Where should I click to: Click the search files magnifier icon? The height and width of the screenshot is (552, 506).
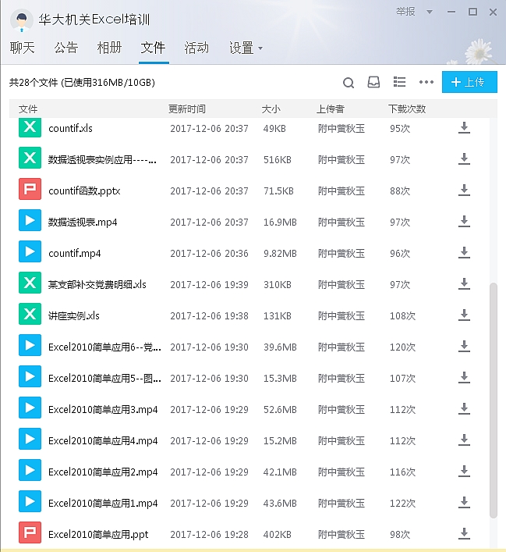(349, 82)
